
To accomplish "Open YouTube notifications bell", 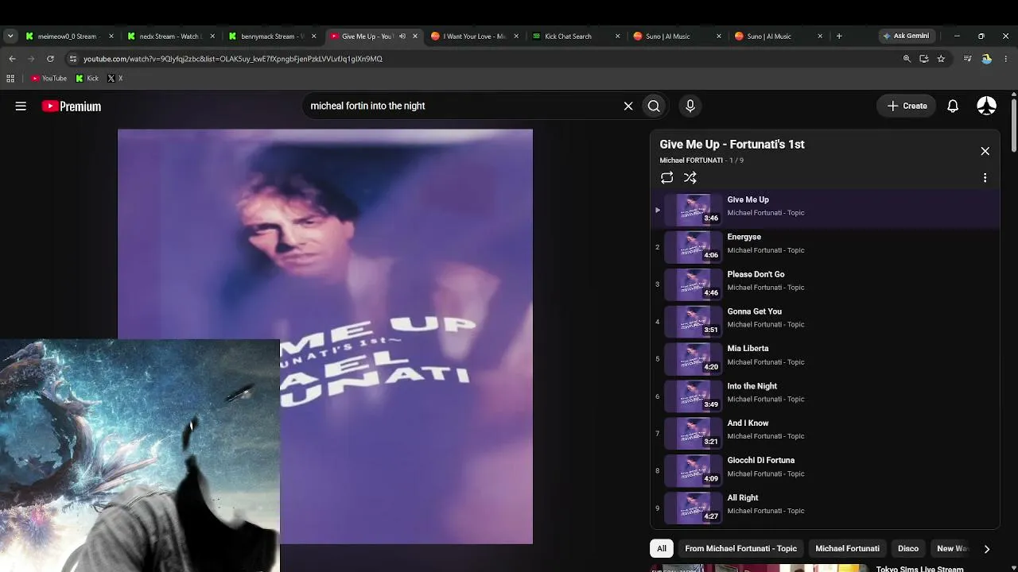I will click(x=953, y=106).
